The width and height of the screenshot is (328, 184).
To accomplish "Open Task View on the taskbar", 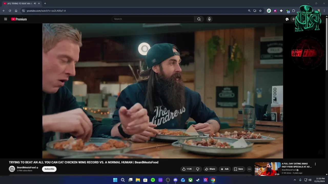I will coord(130,180).
